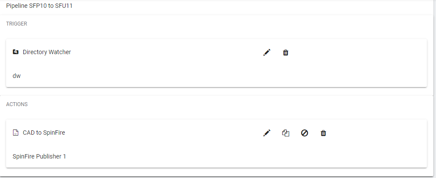Click the CAD to SpinFire file icon

click(x=16, y=133)
